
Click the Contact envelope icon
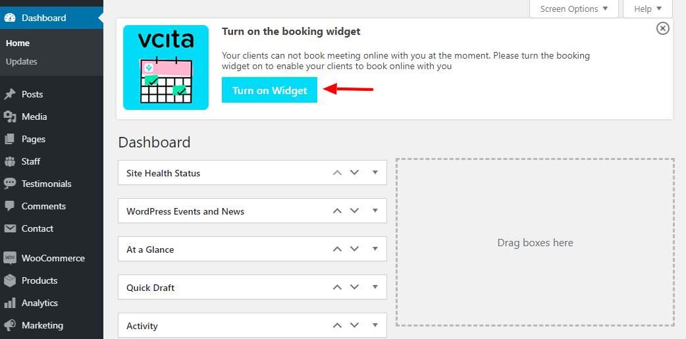10,228
